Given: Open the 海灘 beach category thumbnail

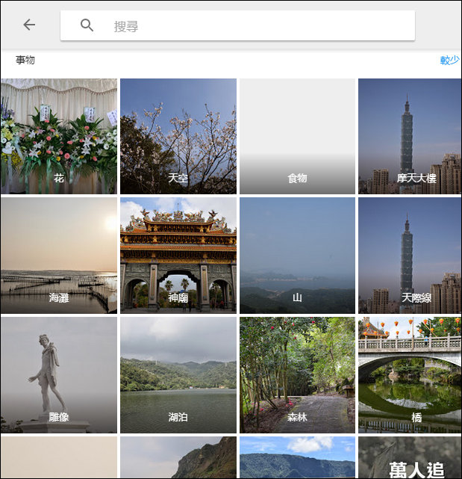Looking at the screenshot, I should click(x=59, y=256).
